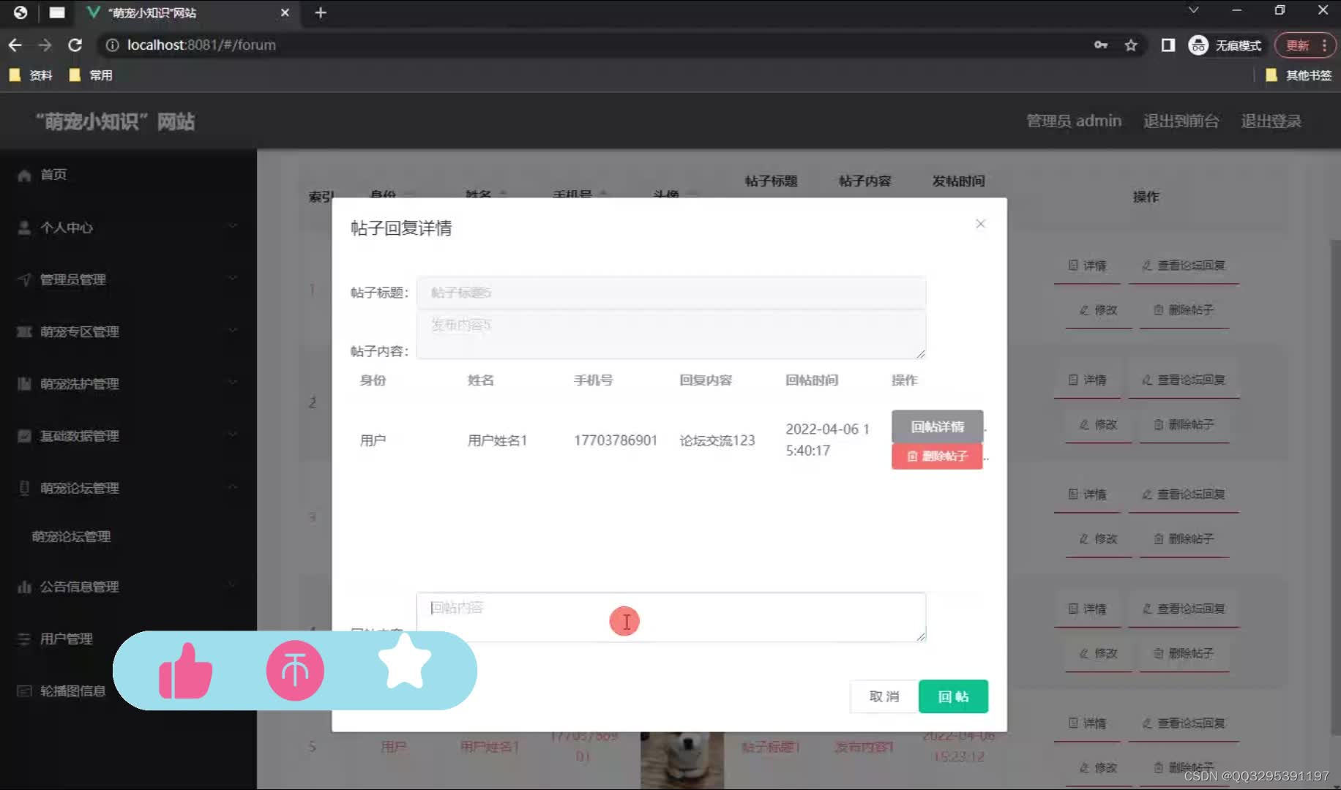1341x790 pixels.
Task: Open 回帖详情 for the 用户姓名1 reply
Action: tap(937, 426)
